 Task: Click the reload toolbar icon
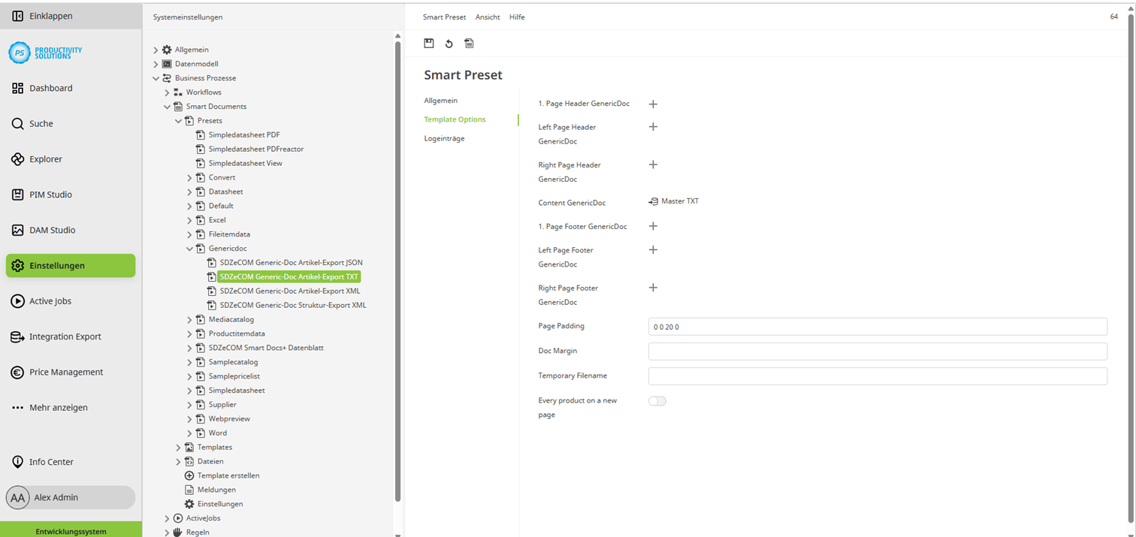point(449,43)
